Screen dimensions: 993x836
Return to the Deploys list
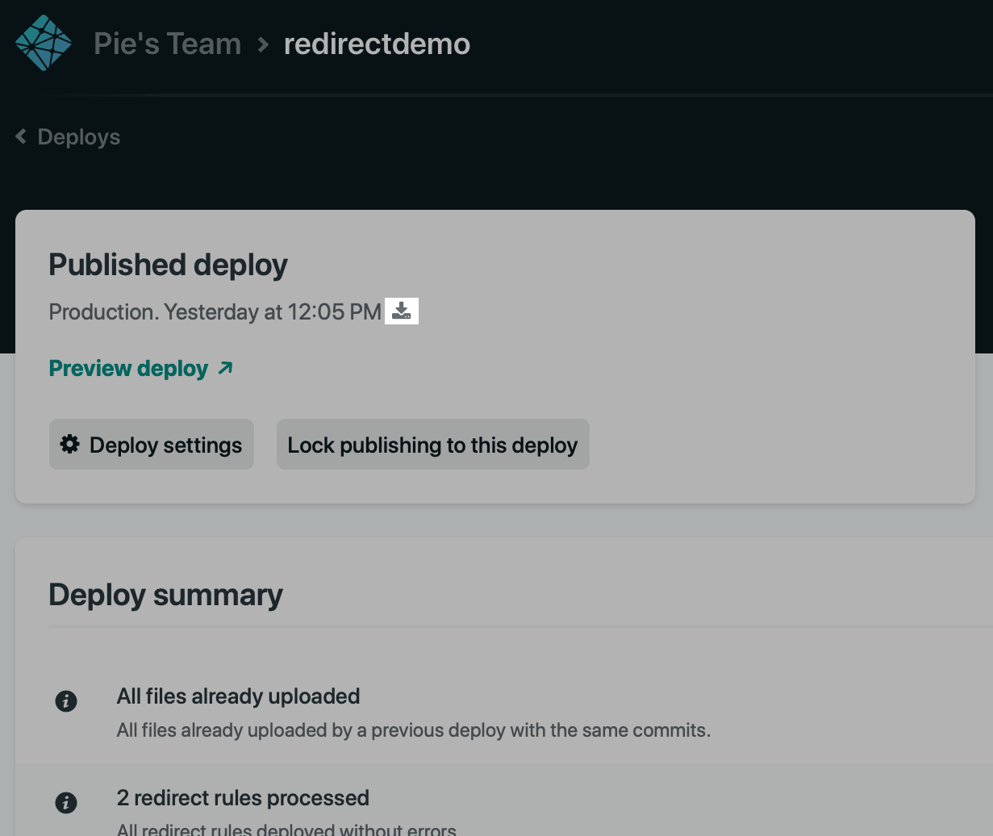pyautogui.click(x=78, y=137)
